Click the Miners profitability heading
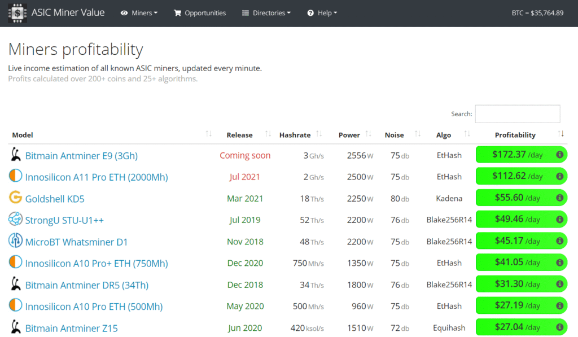The image size is (578, 337). click(x=76, y=50)
